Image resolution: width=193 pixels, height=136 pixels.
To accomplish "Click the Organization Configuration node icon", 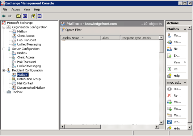I will click(9, 27).
